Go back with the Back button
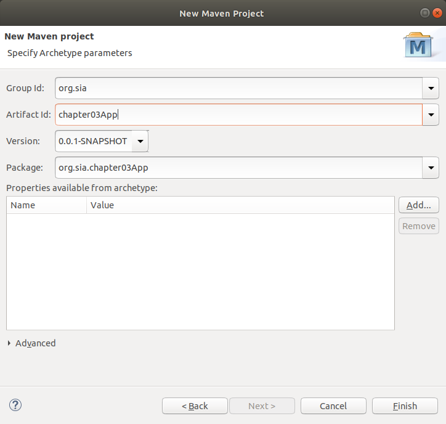The width and height of the screenshot is (446, 424). coord(195,406)
